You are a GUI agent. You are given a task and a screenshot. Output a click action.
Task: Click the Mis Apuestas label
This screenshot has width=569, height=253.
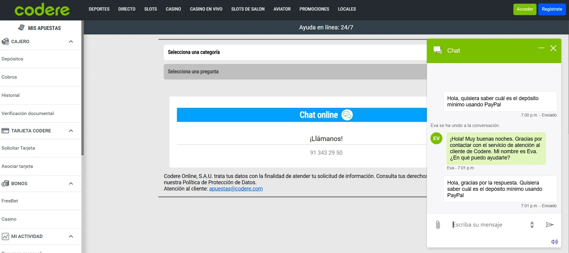44,28
